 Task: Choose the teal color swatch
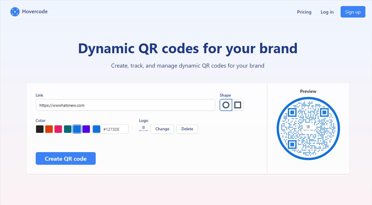[x=68, y=129]
